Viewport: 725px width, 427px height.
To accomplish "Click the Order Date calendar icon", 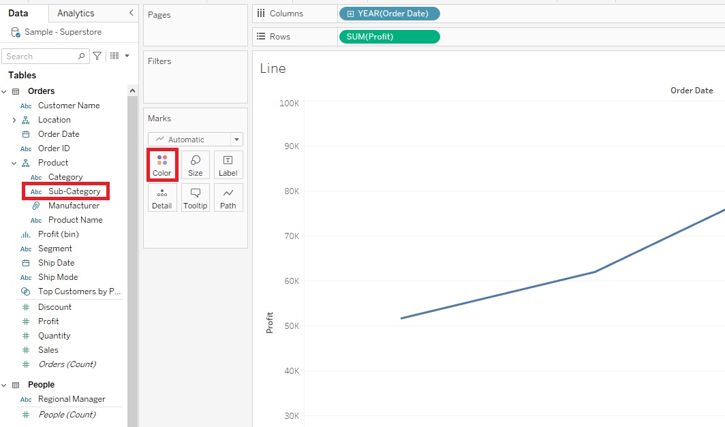I will pos(26,134).
